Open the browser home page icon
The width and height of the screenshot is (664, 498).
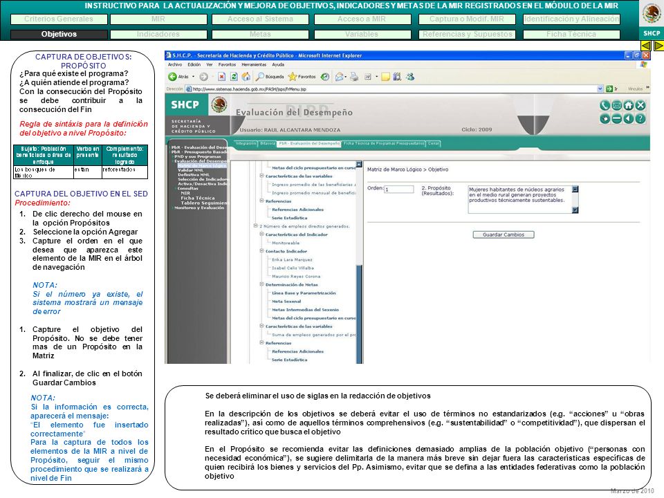pyautogui.click(x=246, y=77)
